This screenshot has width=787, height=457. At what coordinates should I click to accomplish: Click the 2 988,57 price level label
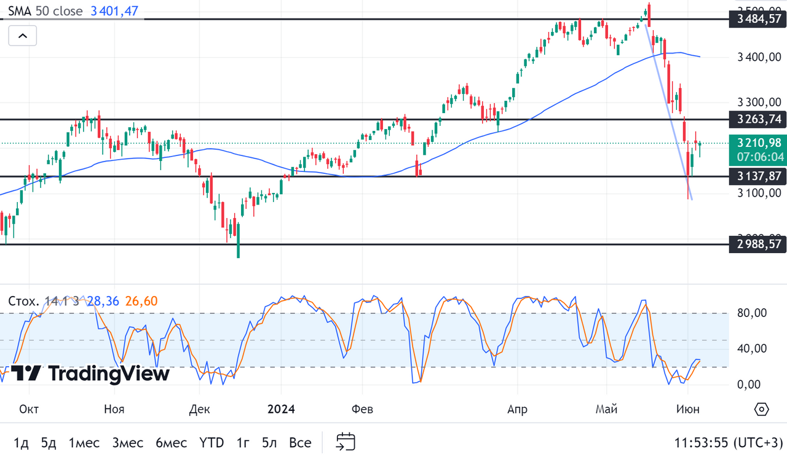pos(759,244)
